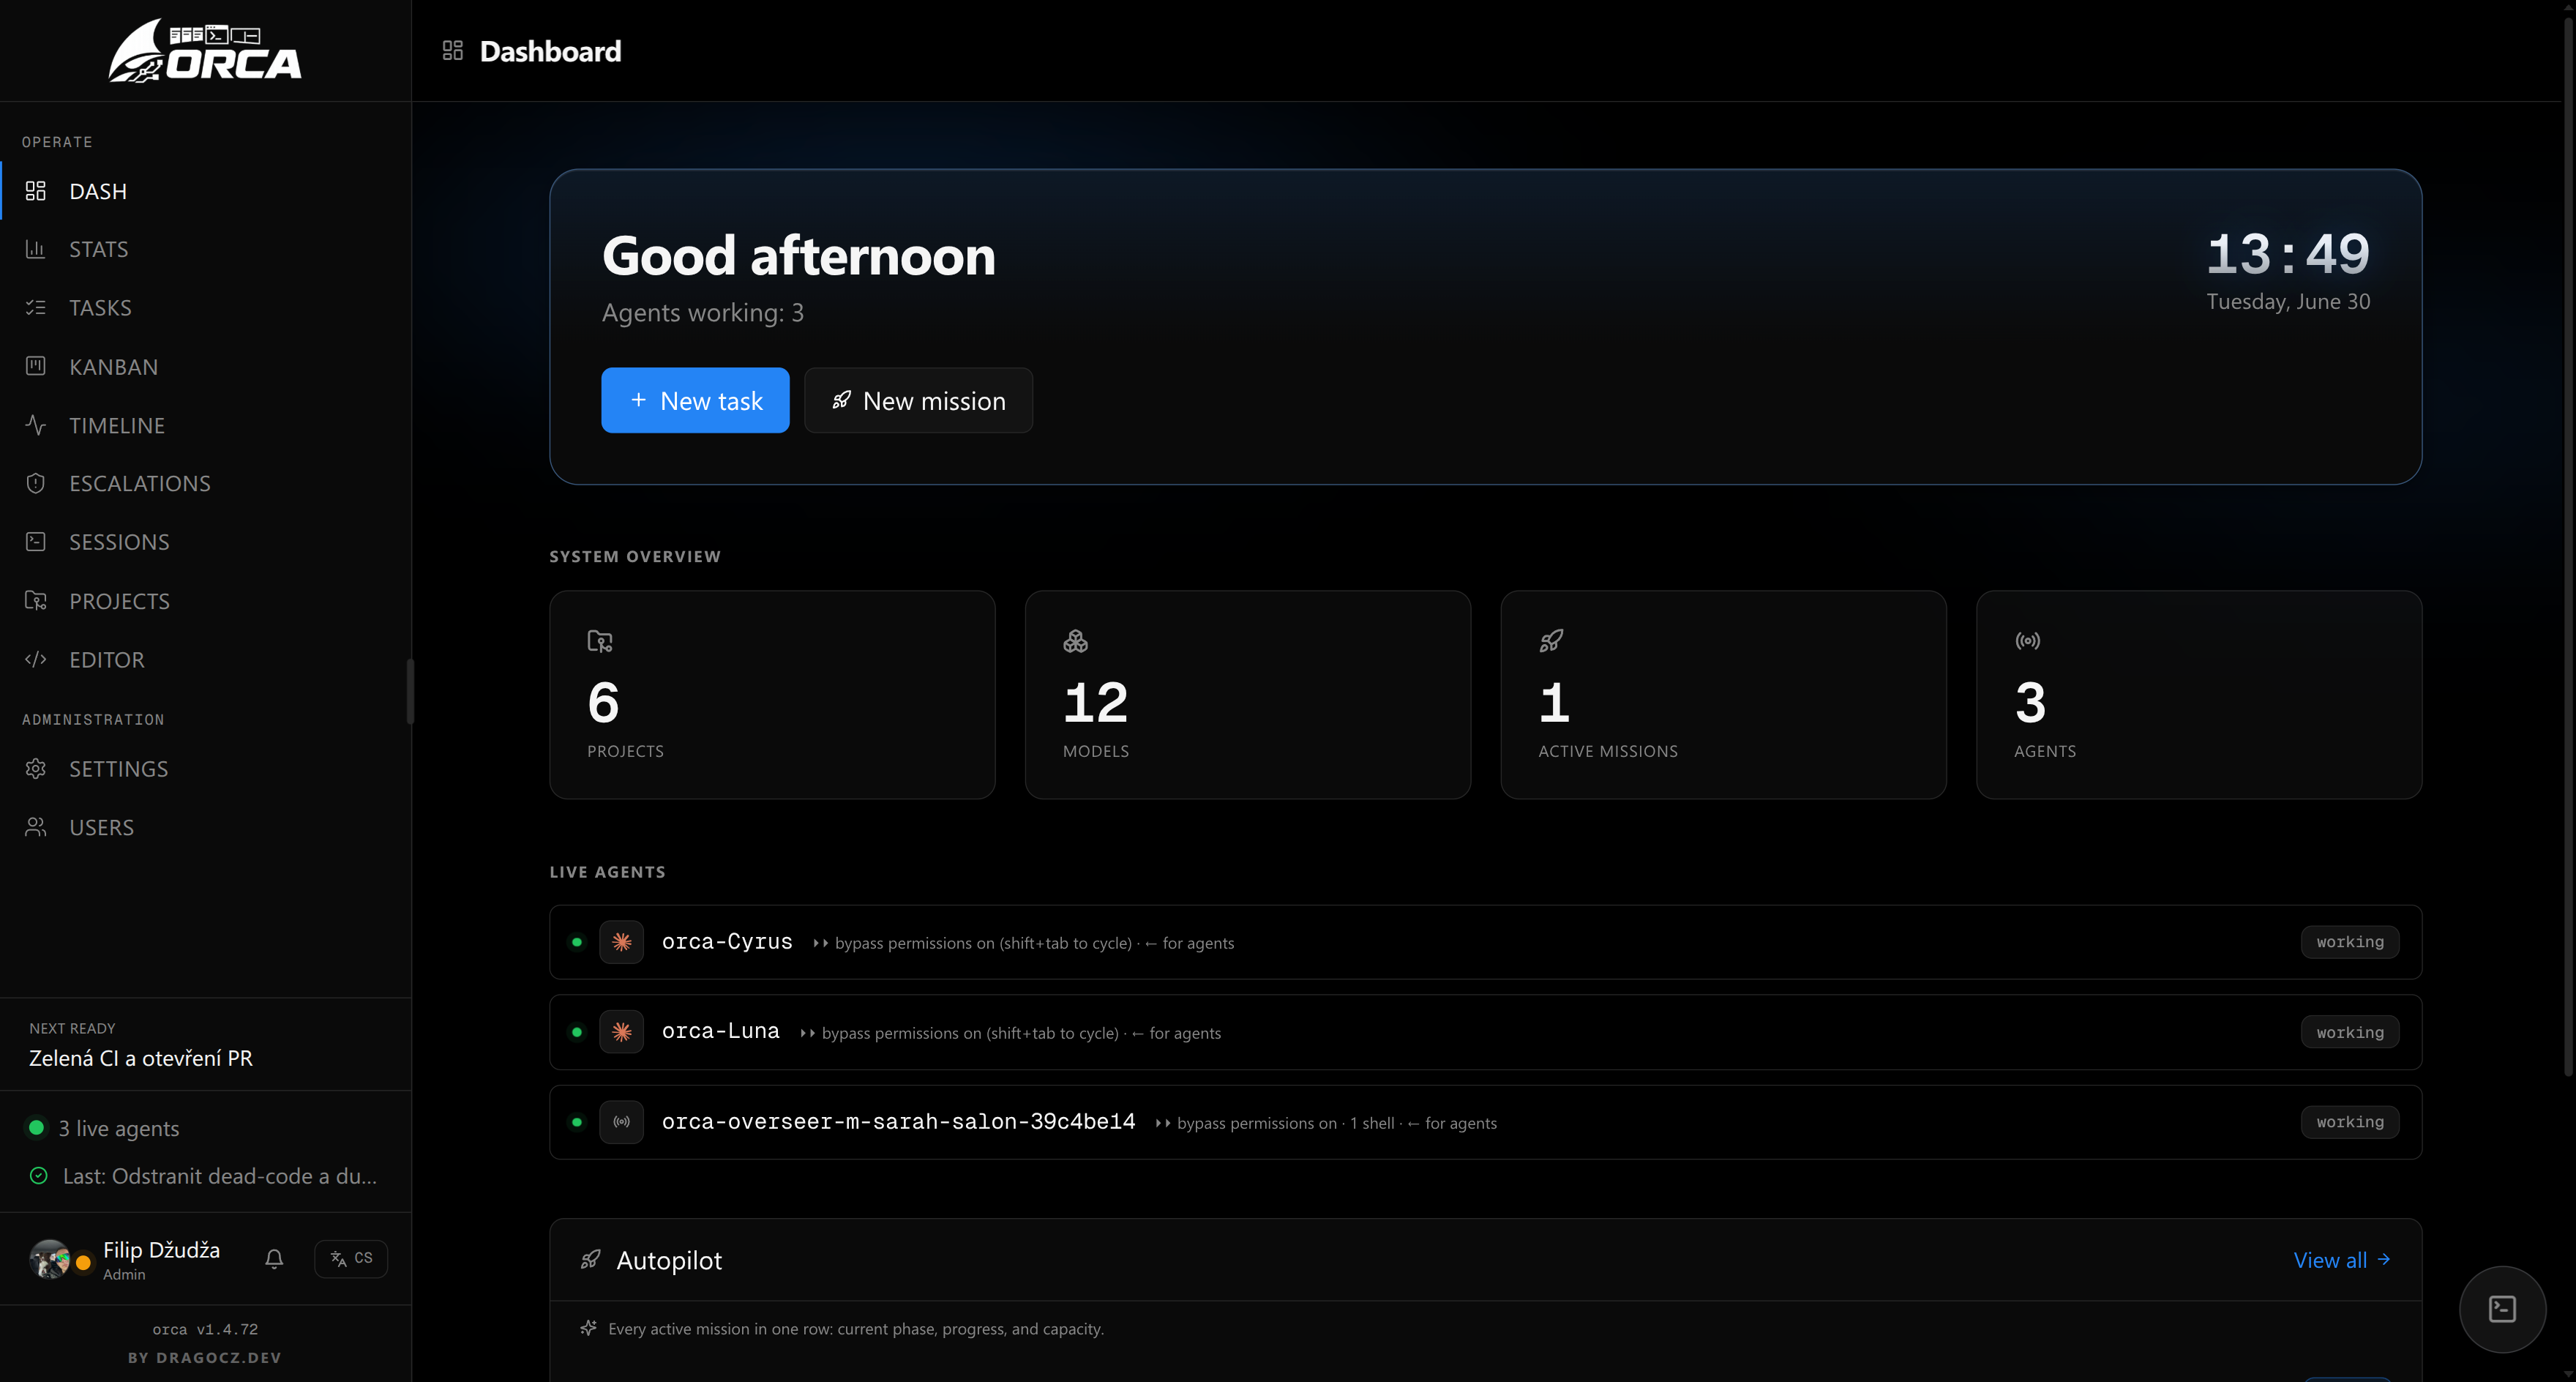Viewport: 2576px width, 1382px height.
Task: Open the Agents overview card
Action: (2199, 695)
